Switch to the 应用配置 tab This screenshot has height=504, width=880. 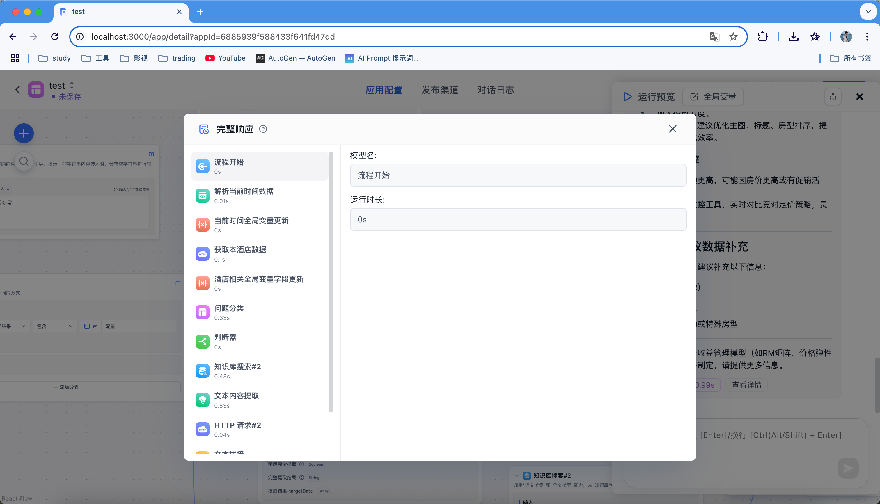(384, 90)
